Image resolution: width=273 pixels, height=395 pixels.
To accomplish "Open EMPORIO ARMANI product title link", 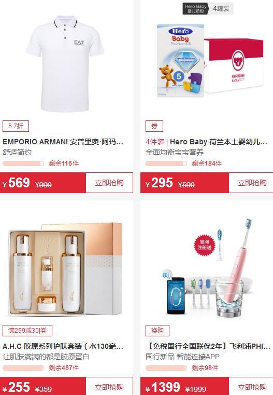I will (63, 142).
